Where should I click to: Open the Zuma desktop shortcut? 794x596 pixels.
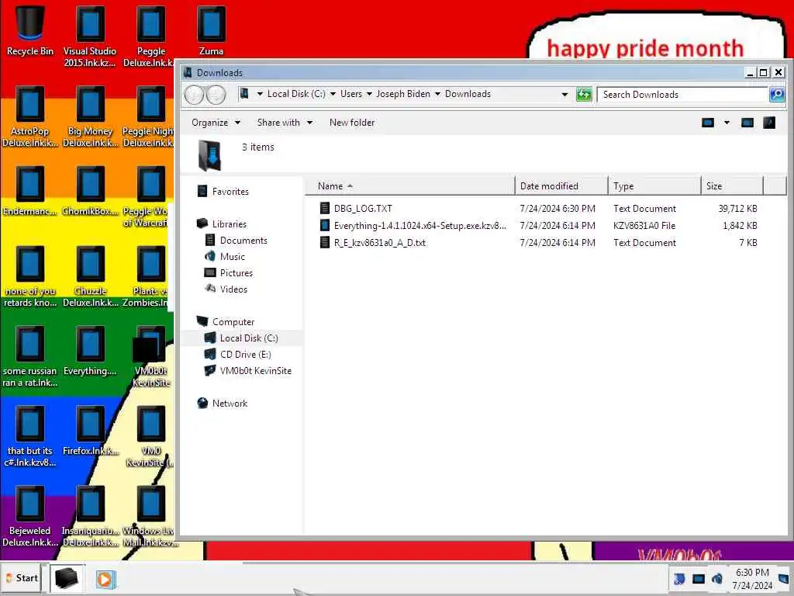point(211,30)
